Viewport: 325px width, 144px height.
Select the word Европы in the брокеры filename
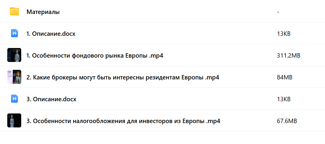[x=192, y=77]
